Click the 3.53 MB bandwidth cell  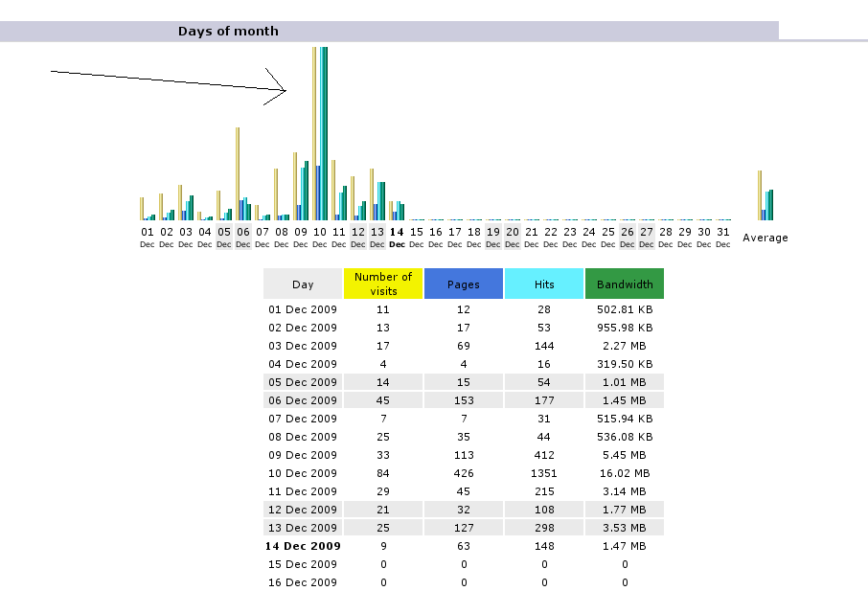(x=625, y=528)
